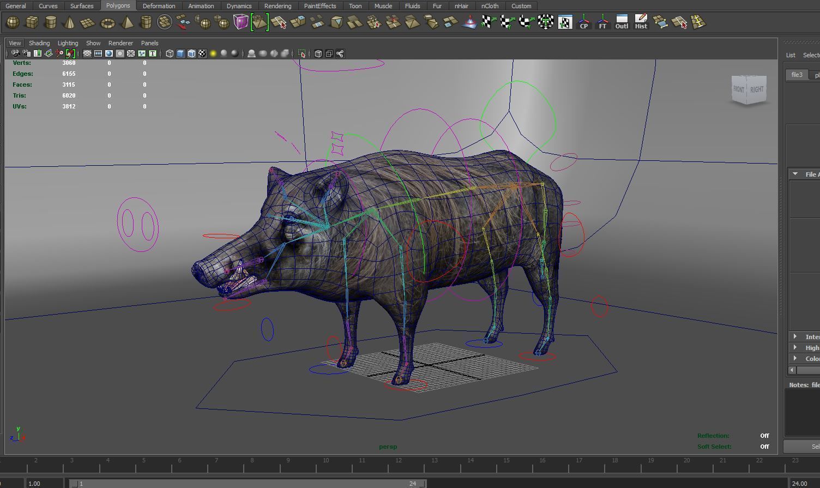The image size is (820, 488).
Task: Open the Outliner using the Outl icon
Action: (x=622, y=22)
